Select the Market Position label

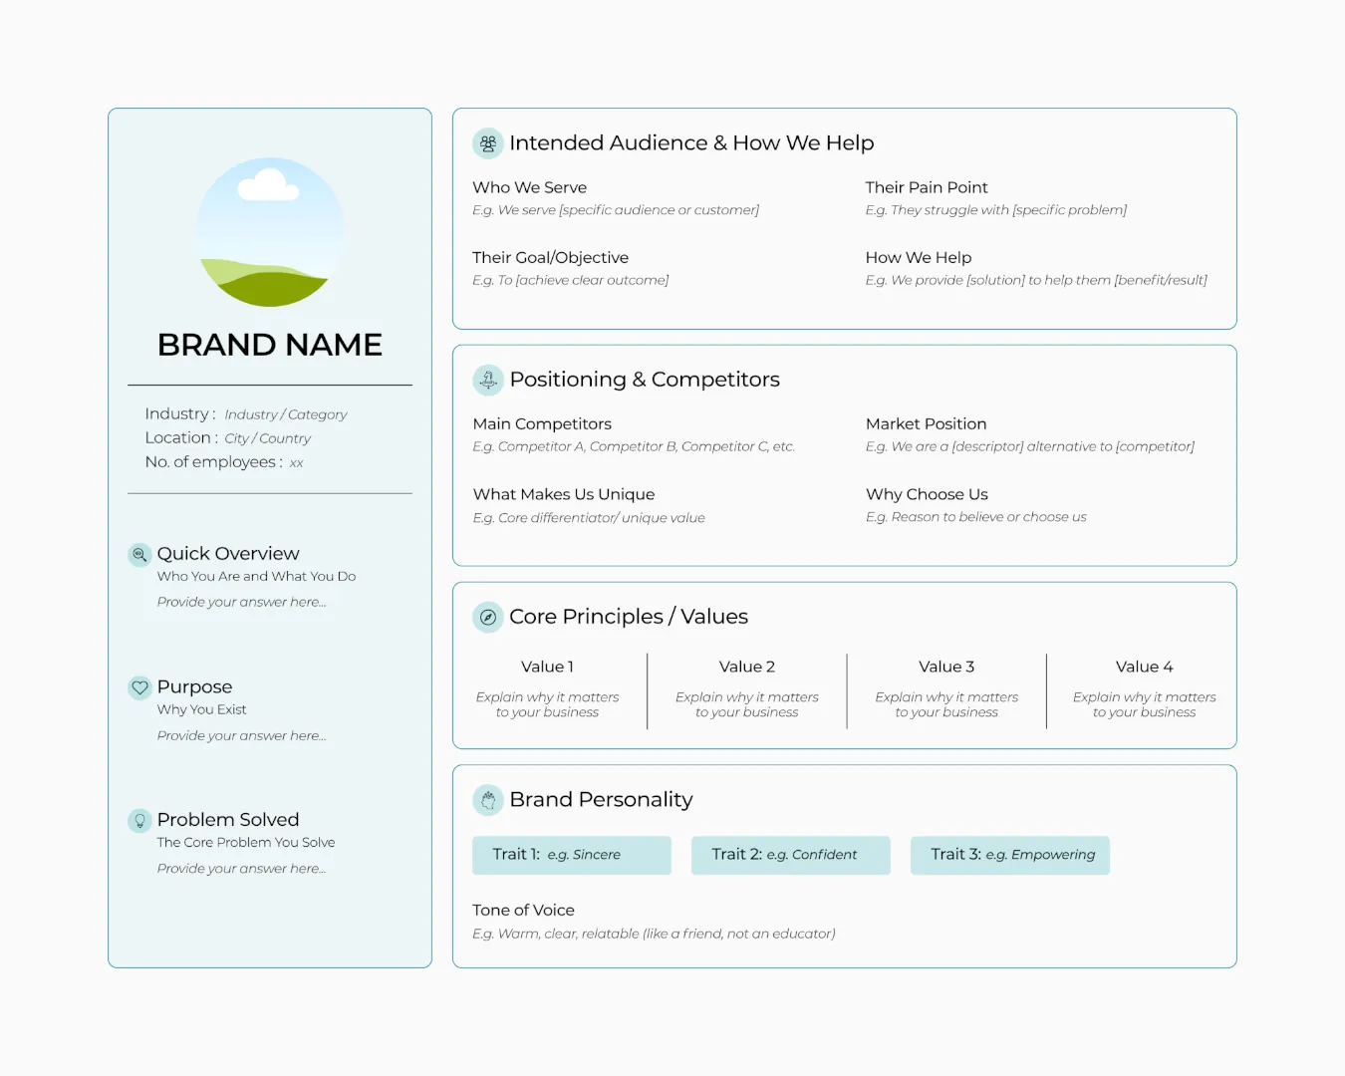point(927,424)
